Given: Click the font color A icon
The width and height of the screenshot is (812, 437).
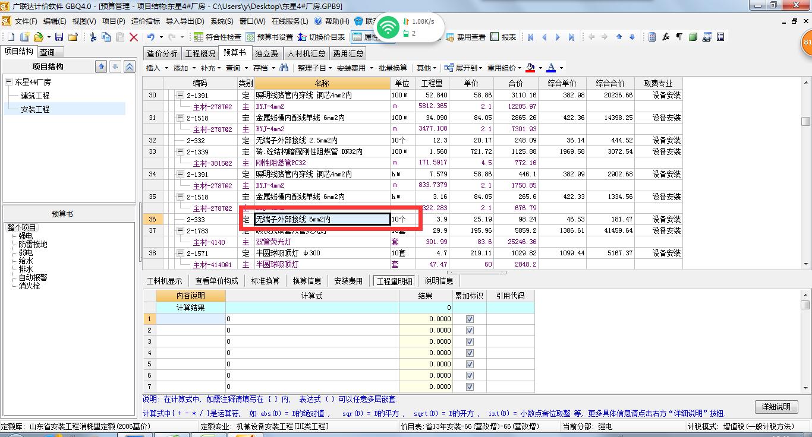Looking at the screenshot, I should coord(551,68).
